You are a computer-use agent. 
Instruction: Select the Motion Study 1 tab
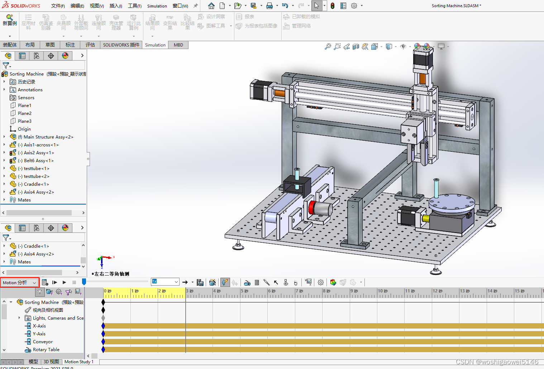[x=79, y=362]
